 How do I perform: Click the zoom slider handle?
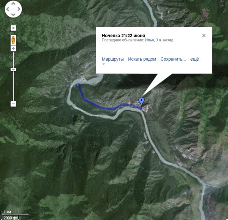click(13, 69)
